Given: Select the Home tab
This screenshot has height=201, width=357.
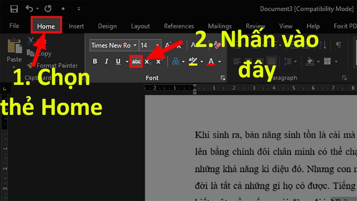Looking at the screenshot, I should coord(46,26).
